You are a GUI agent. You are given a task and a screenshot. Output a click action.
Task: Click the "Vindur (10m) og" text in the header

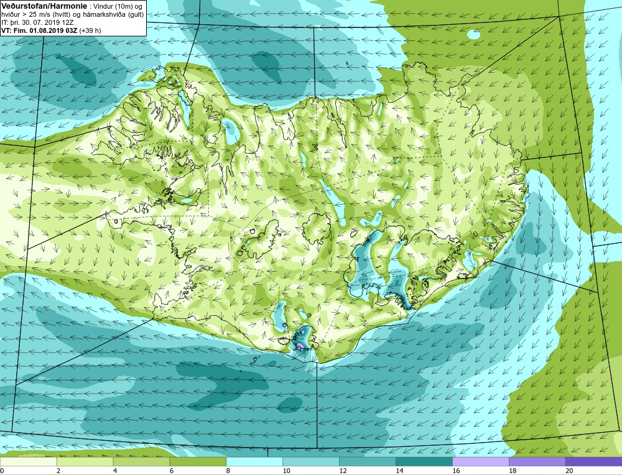pos(118,6)
